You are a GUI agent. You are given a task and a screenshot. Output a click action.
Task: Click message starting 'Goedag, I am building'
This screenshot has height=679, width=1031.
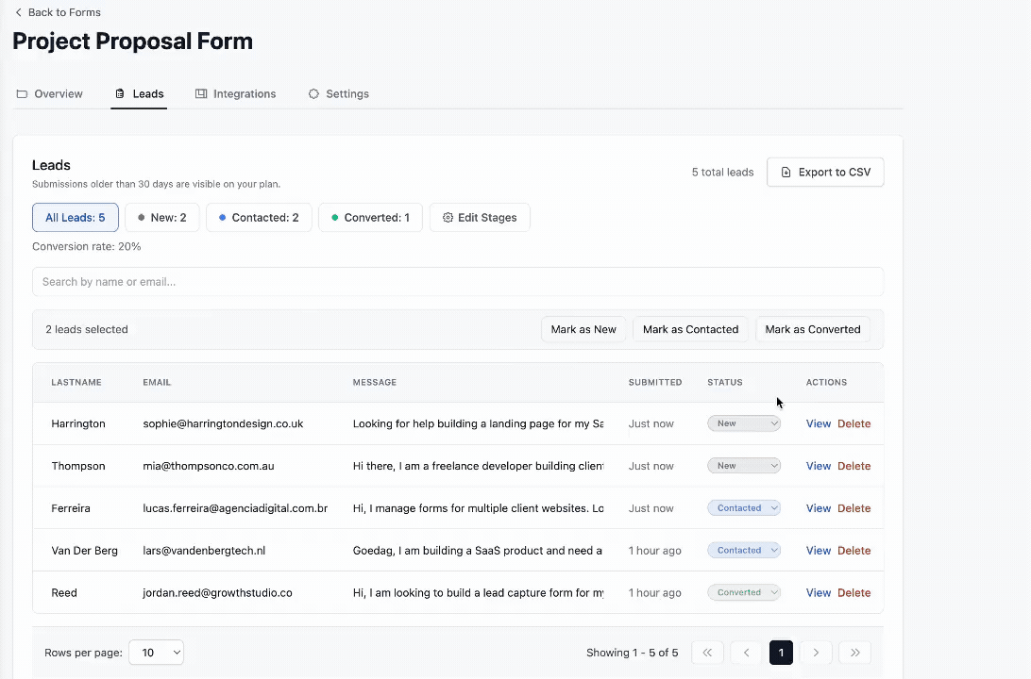click(478, 551)
